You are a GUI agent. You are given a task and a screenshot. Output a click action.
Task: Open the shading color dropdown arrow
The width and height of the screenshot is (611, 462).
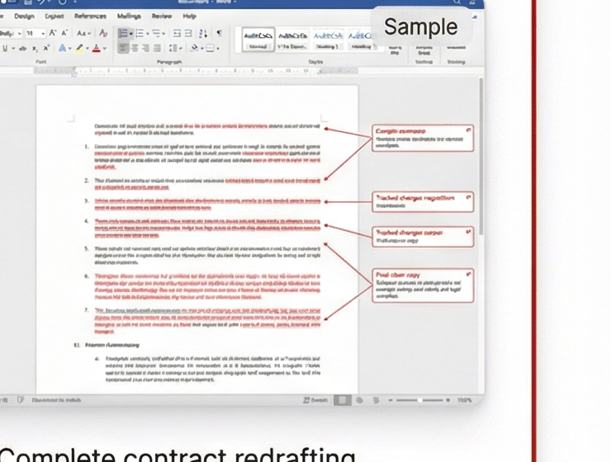201,49
